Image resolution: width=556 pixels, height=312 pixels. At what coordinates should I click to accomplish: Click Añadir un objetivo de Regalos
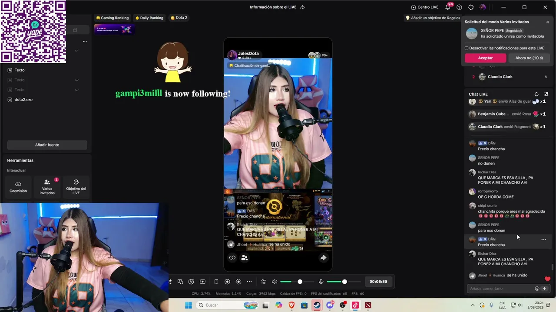coord(433,18)
